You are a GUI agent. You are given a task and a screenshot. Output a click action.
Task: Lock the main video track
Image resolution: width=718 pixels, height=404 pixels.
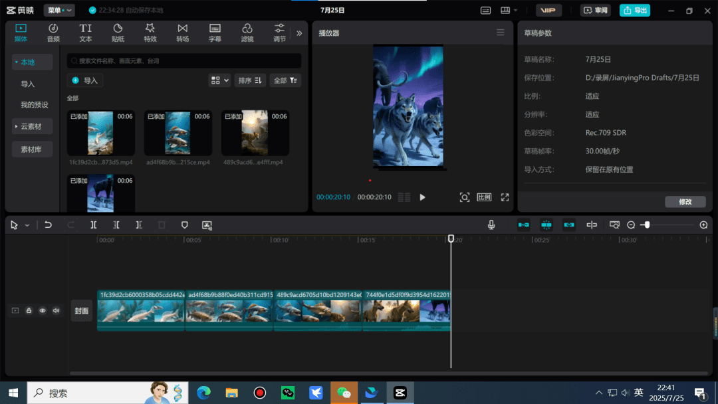29,311
